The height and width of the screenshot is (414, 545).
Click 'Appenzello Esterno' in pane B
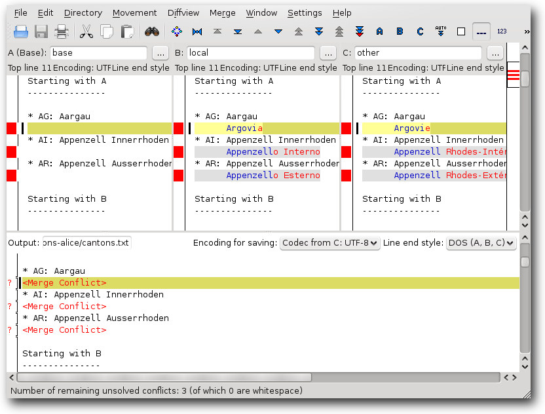click(273, 176)
